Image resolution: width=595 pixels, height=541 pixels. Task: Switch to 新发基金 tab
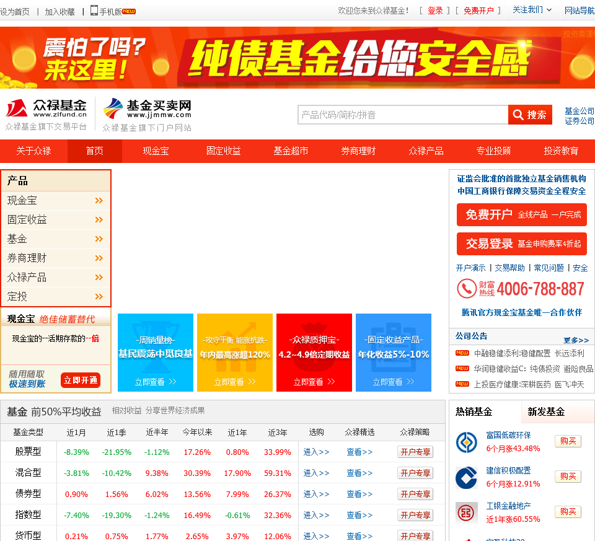coord(546,411)
